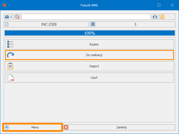Screen dimensions: 179x134
Task: Click the list icon on Razem button
Action: (x=10, y=44)
